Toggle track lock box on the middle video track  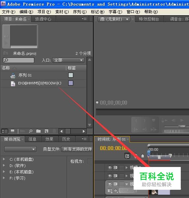click(122, 176)
